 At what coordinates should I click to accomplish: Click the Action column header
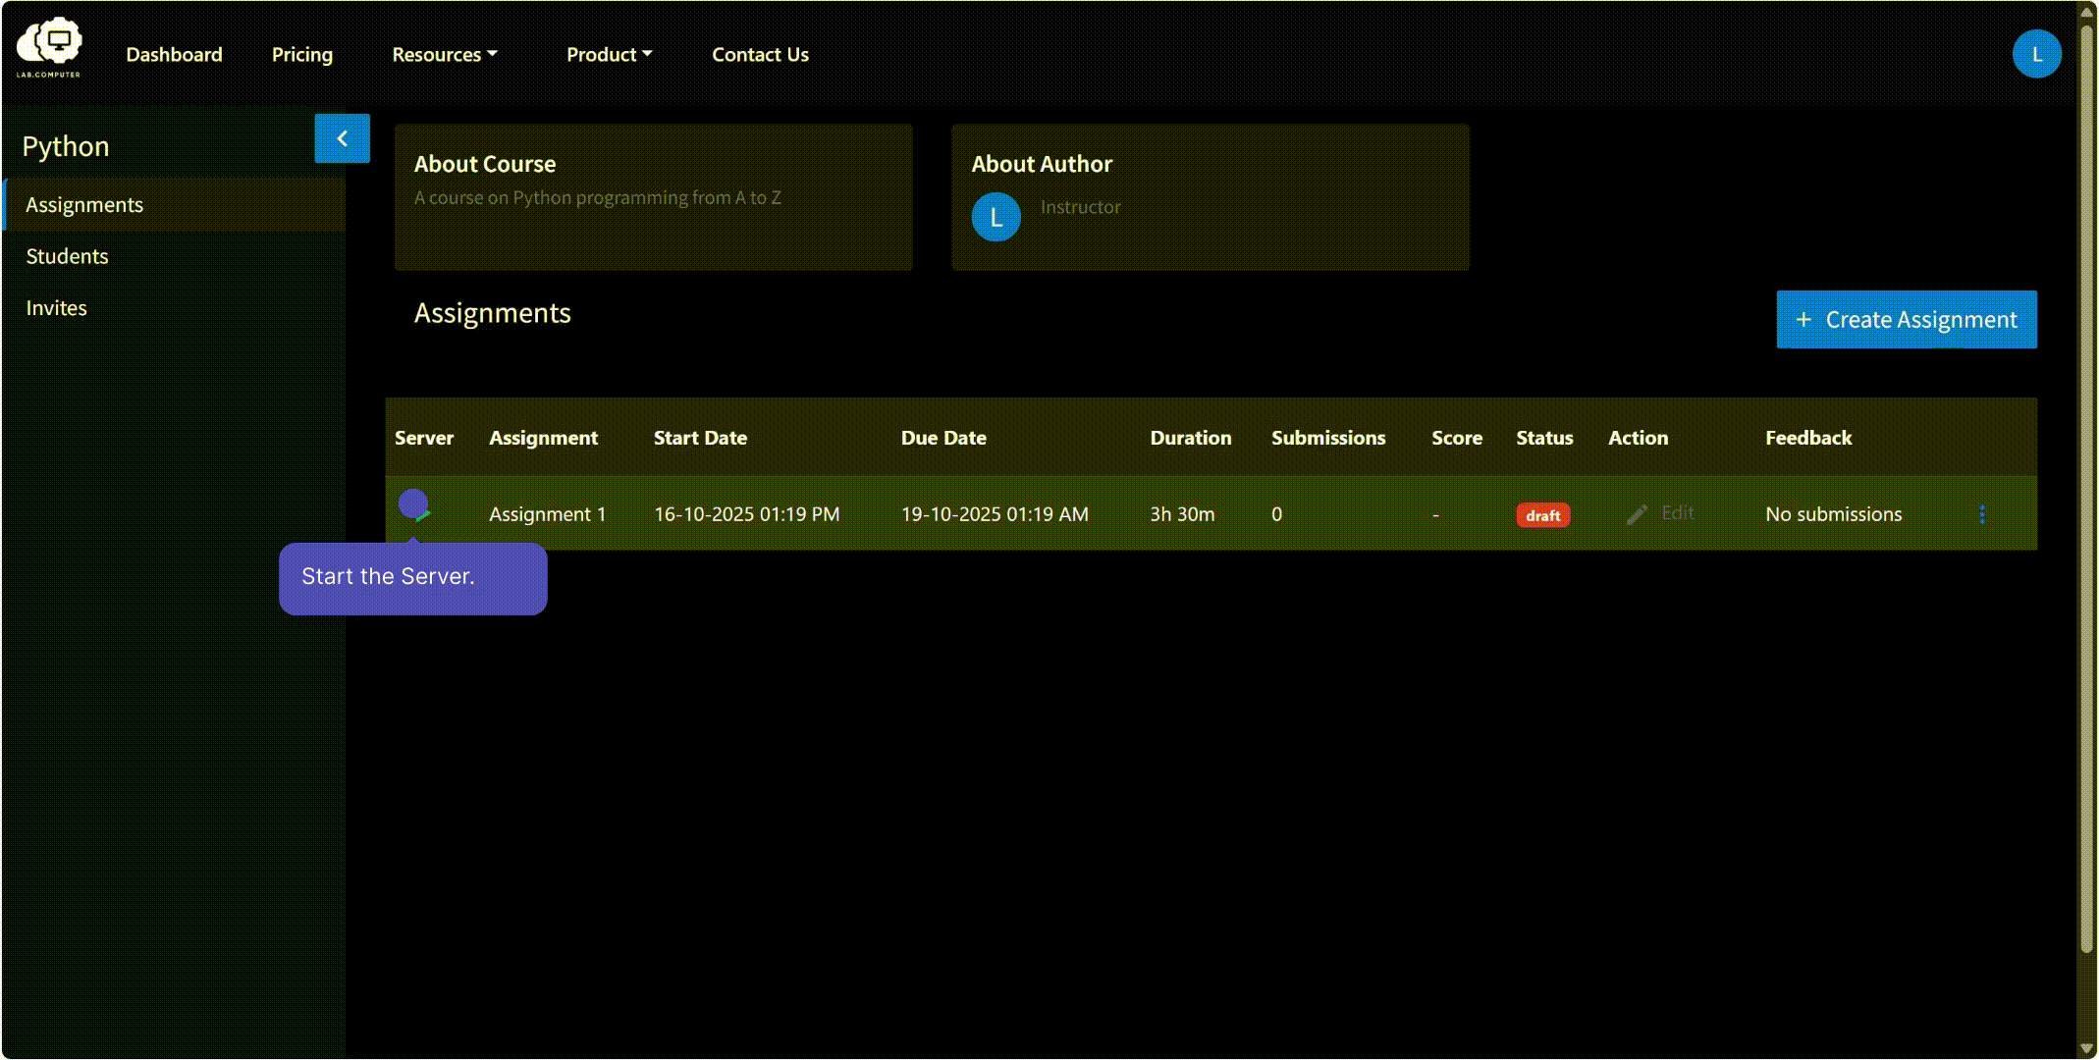pos(1638,438)
